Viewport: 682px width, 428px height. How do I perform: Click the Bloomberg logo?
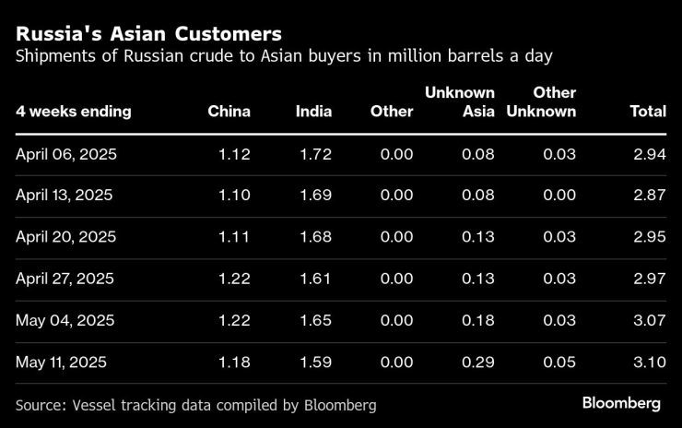tap(621, 404)
